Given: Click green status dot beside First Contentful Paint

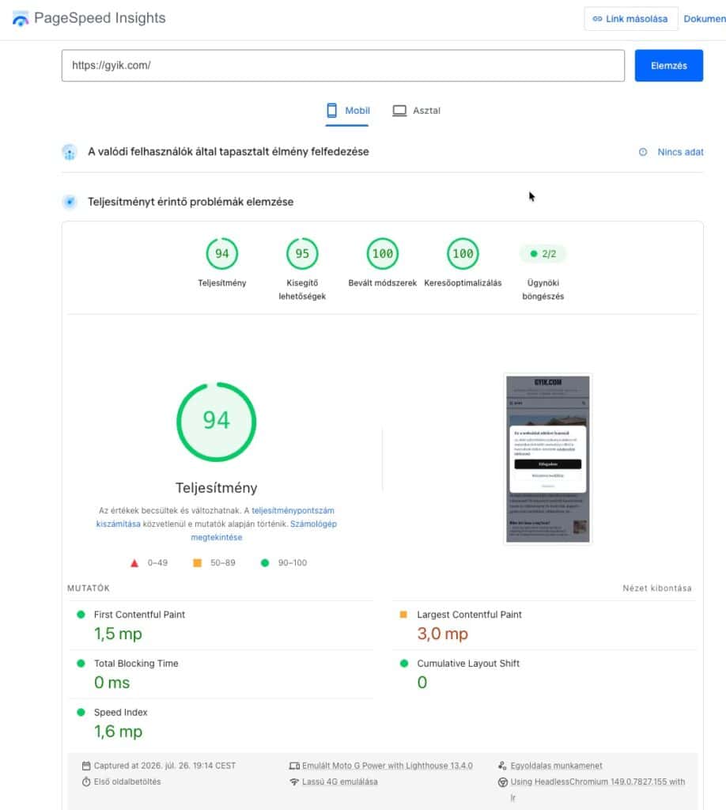Looking at the screenshot, I should [x=81, y=614].
